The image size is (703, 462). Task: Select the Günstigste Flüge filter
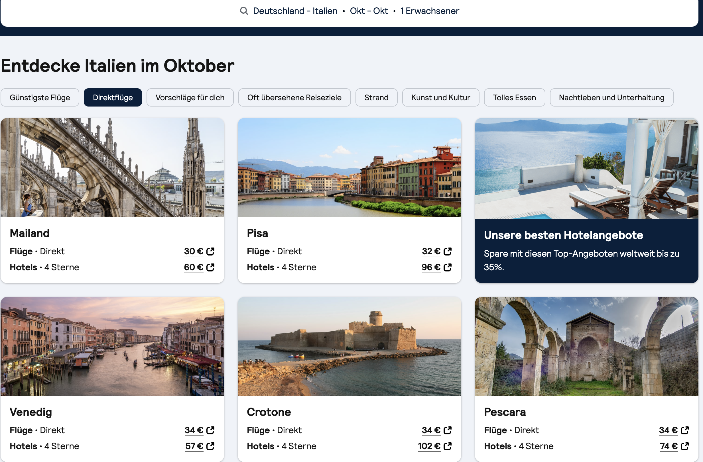(40, 97)
